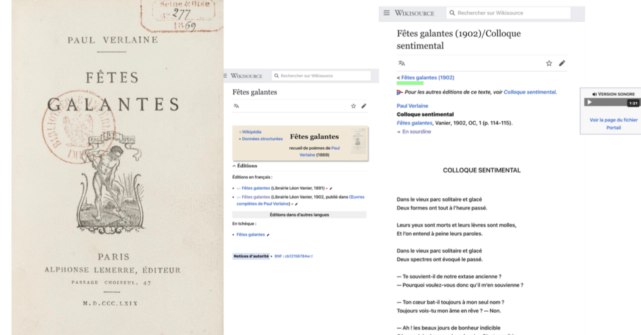641x335 pixels.
Task: Open language icon on Colloque sentimental page
Action: pos(401,63)
